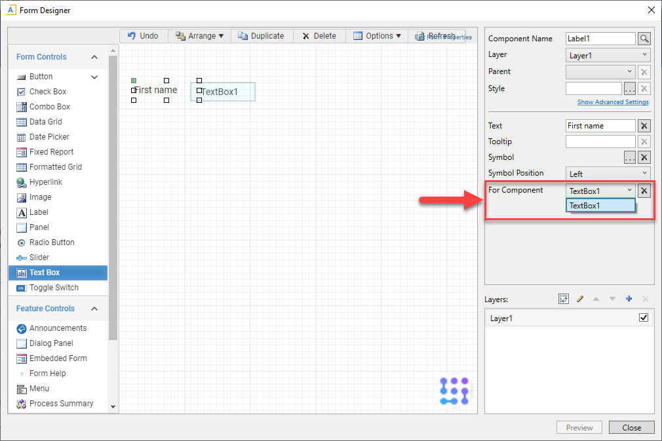The width and height of the screenshot is (662, 441).
Task: Open the Symbol Position dropdown
Action: point(608,174)
